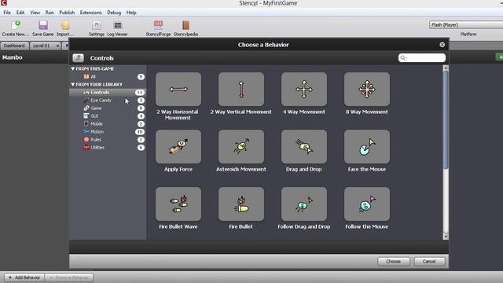The height and width of the screenshot is (283, 503).
Task: Select the Controls library category
Action: [x=108, y=93]
